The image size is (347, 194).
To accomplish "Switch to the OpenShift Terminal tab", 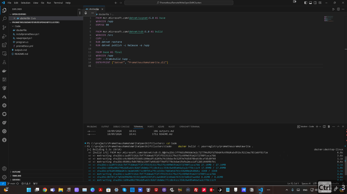I will click(189, 127).
